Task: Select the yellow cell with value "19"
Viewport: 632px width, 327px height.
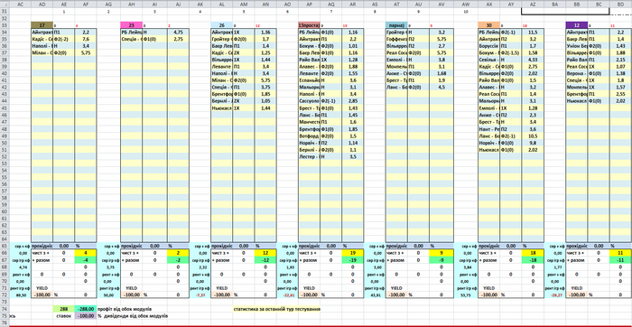Action: (x=353, y=253)
